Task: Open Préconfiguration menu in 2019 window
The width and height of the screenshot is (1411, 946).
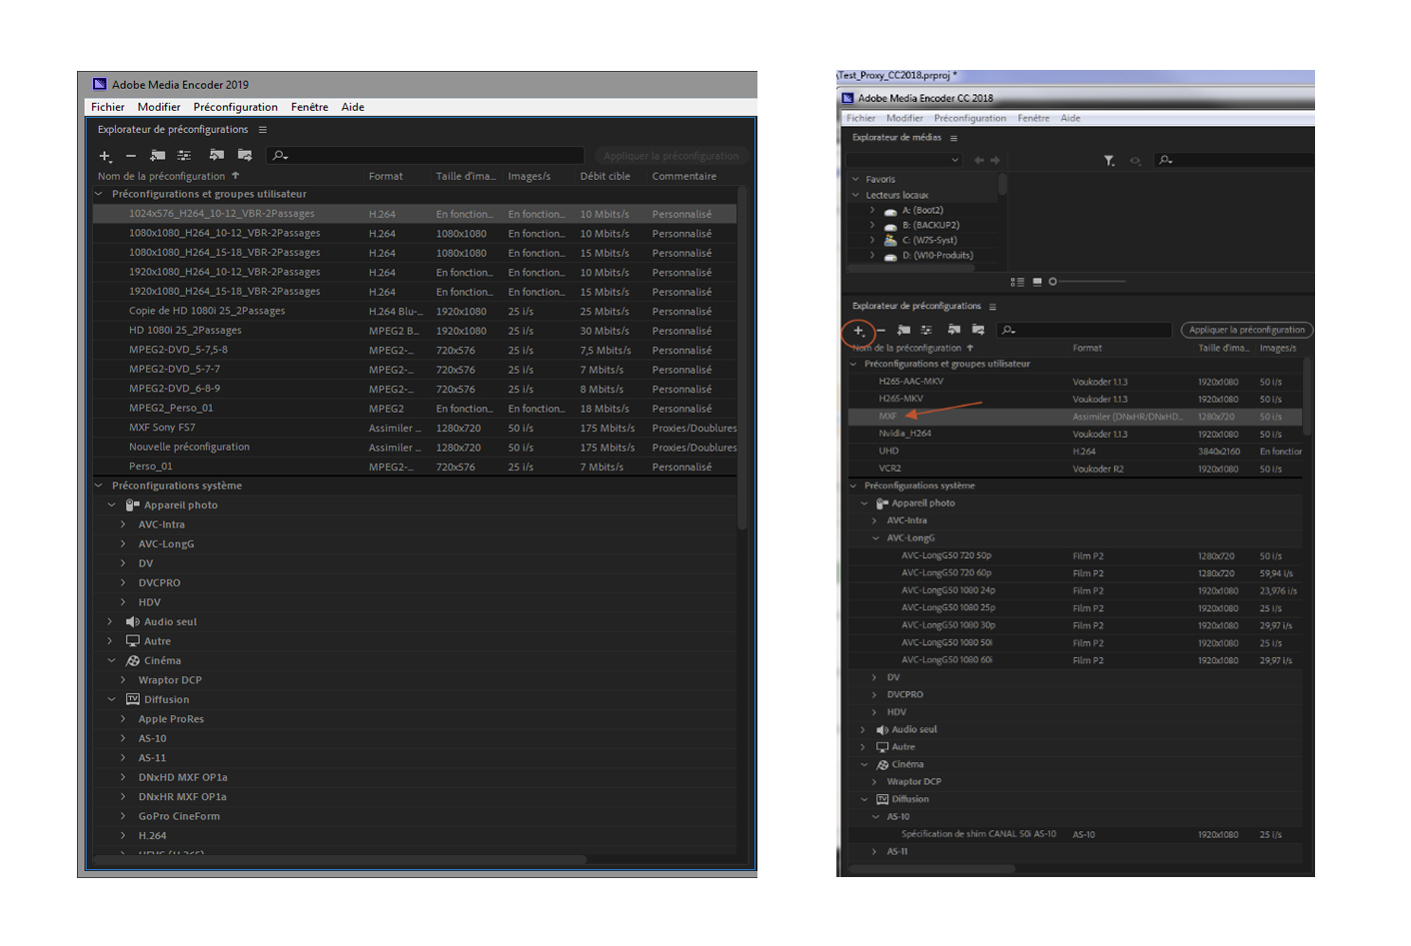Action: 236,107
